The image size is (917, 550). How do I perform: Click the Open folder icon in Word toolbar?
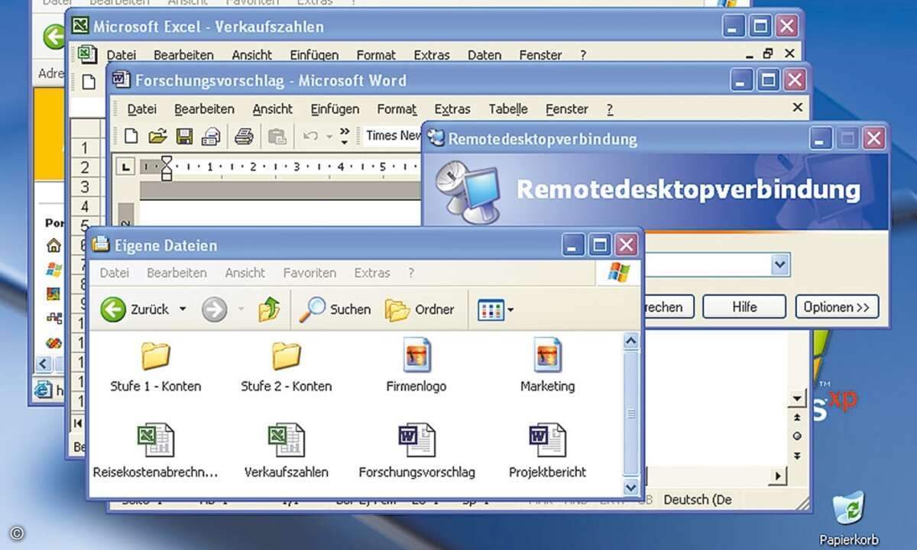coord(157,137)
